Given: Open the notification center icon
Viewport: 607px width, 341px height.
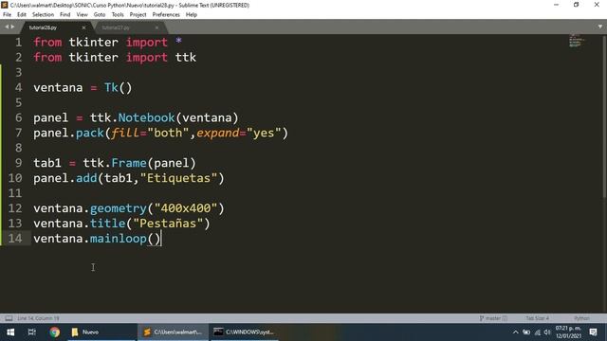Looking at the screenshot, I should click(593, 332).
